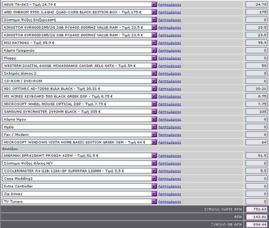Click Λεπτομέρειες link for Floppy row
269x228 pixels.
pos(169,58)
